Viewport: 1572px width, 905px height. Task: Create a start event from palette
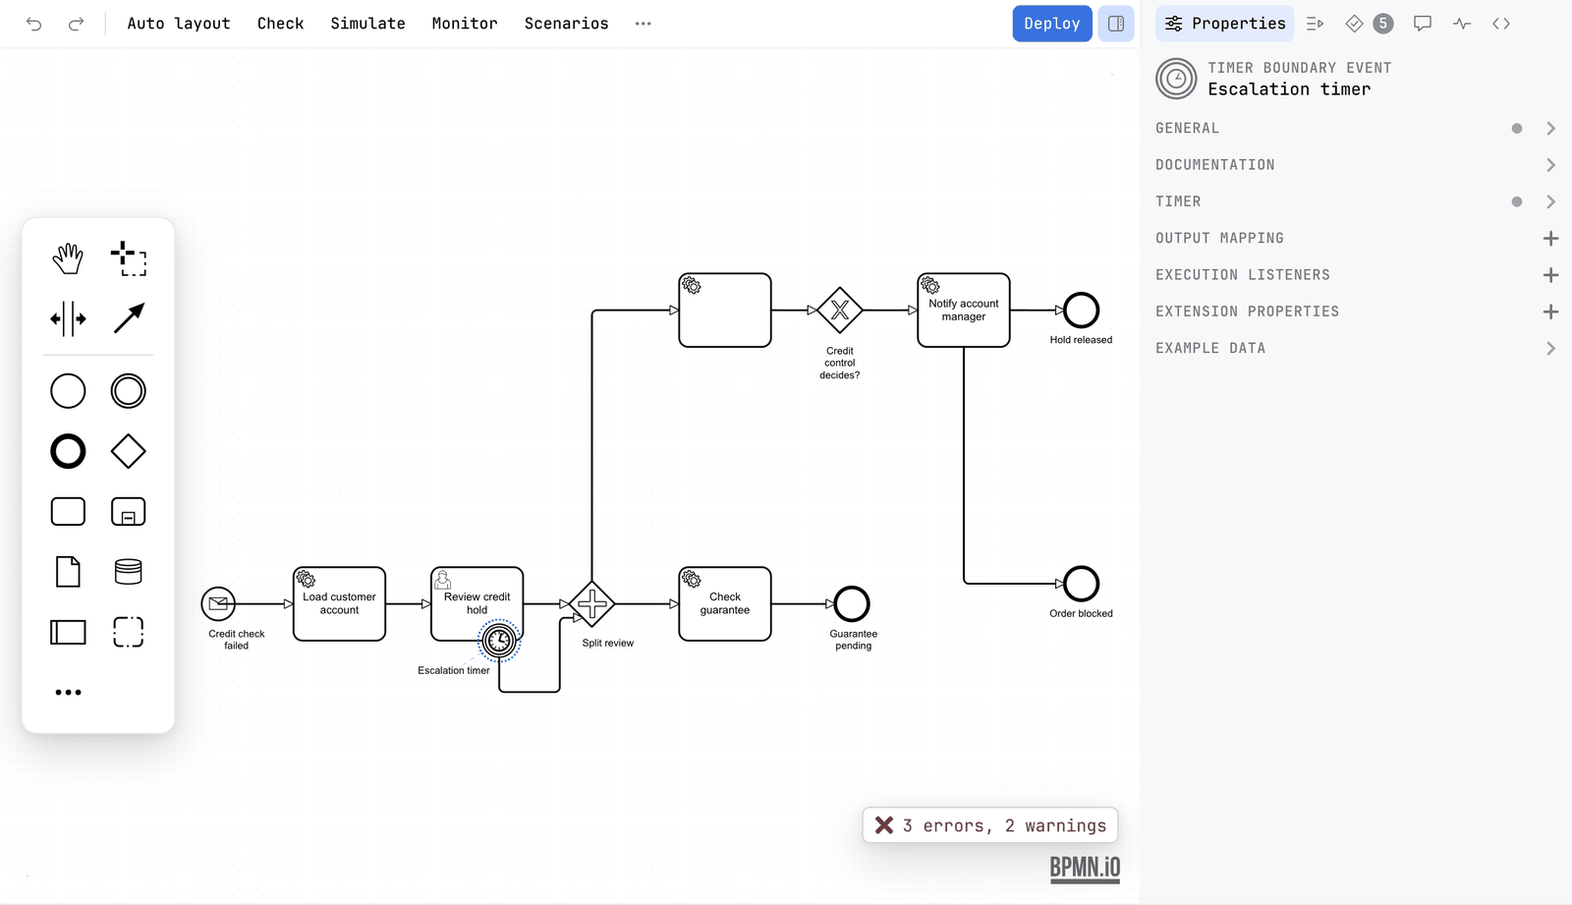pyautogui.click(x=68, y=391)
